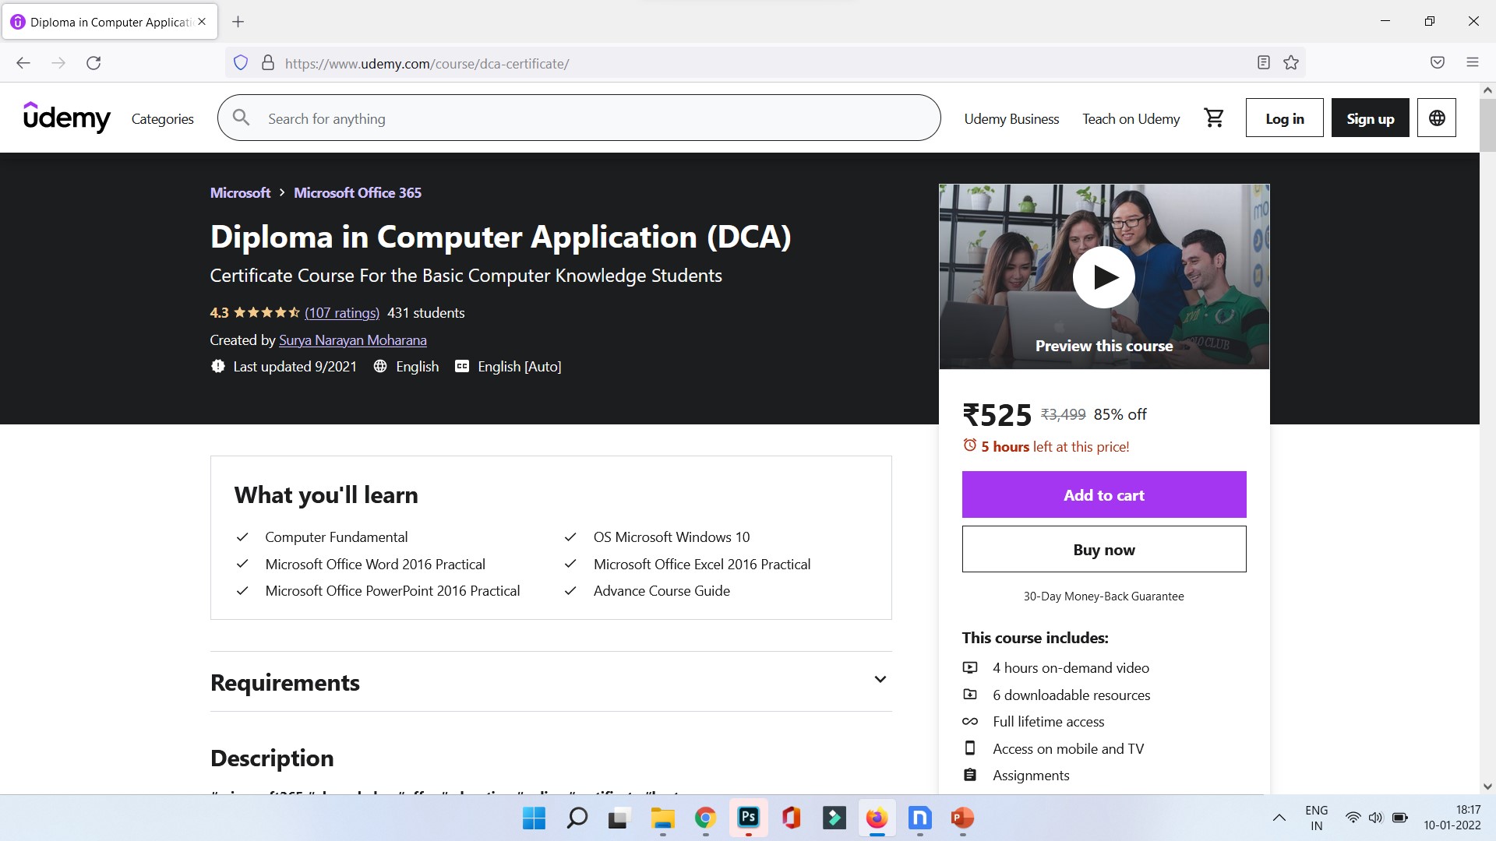Open the Microsoft Office 365 breadcrumb
The image size is (1496, 841).
coord(358,192)
